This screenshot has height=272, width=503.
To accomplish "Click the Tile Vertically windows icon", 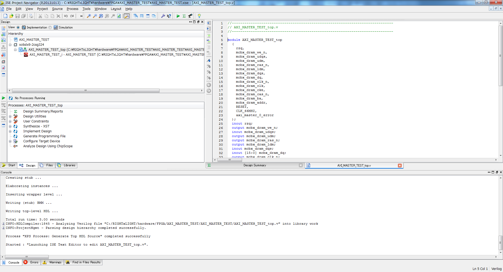I will (148, 16).
